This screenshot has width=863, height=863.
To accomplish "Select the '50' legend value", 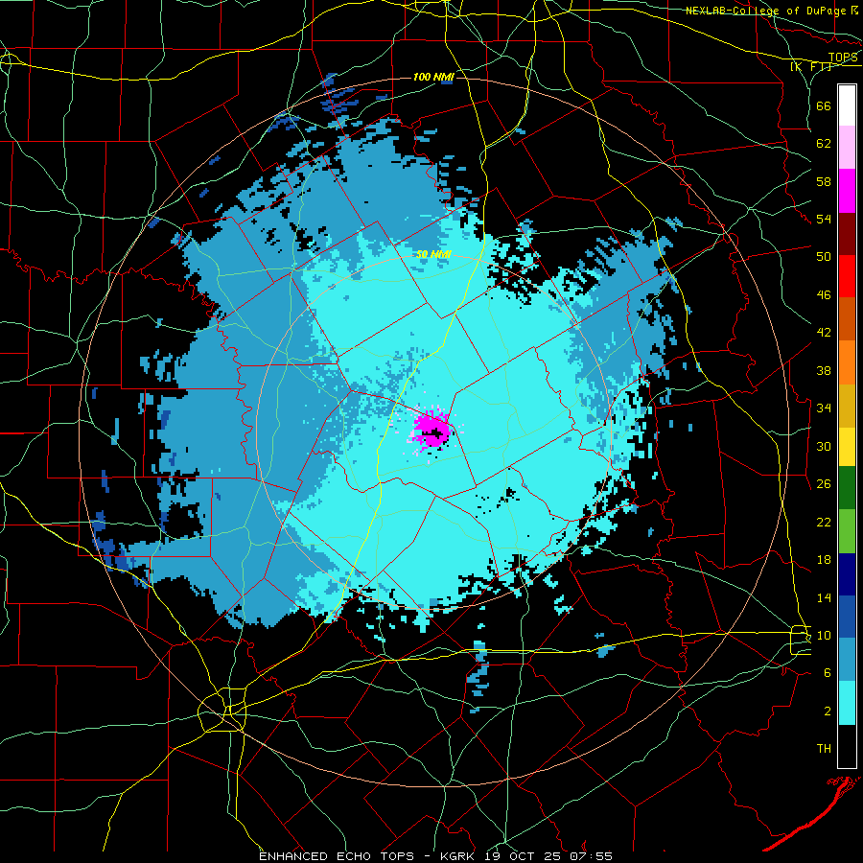I will [824, 257].
